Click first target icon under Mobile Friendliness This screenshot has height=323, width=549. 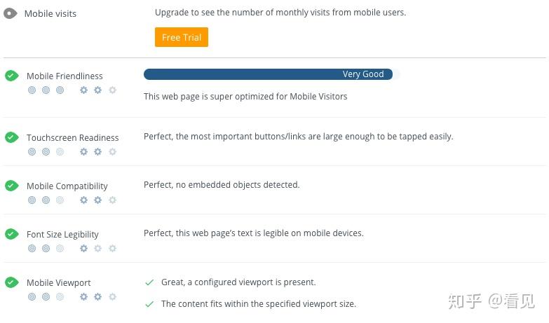coord(32,90)
